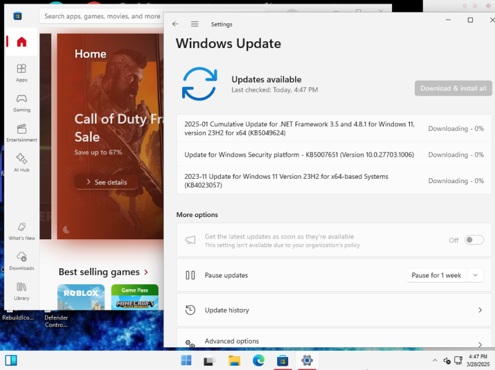Screen dimensions: 495x370
Task: Select the KB4023057 Windows 11 update
Action: pos(334,181)
